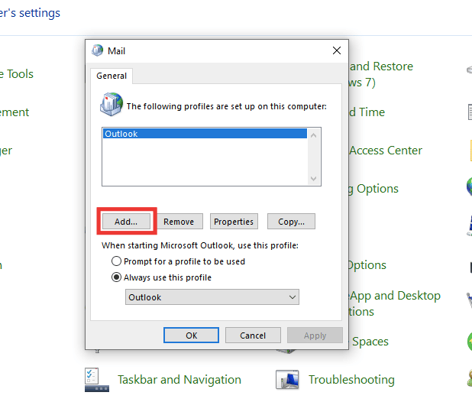Click the Troubleshooting icon
The width and height of the screenshot is (472, 402).
287,379
